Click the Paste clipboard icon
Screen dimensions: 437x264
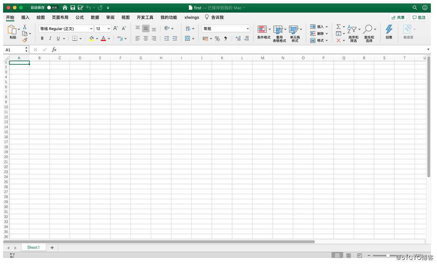click(x=12, y=30)
